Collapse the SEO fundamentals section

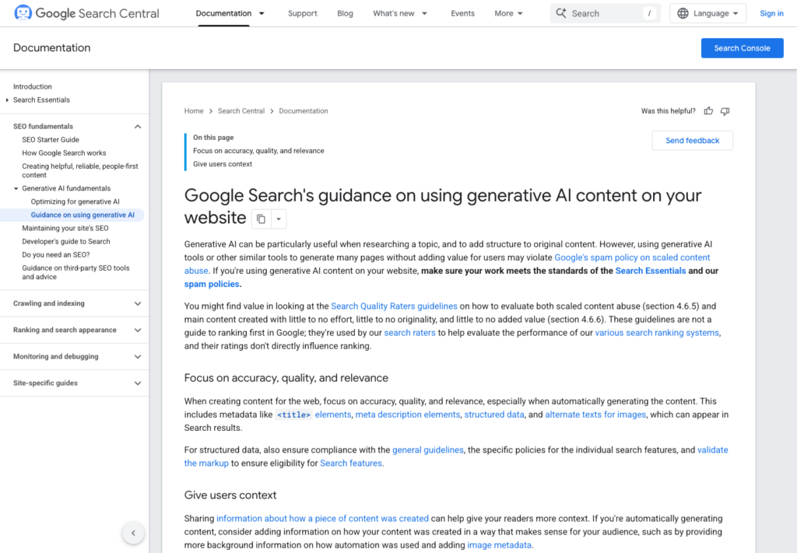pyautogui.click(x=138, y=127)
